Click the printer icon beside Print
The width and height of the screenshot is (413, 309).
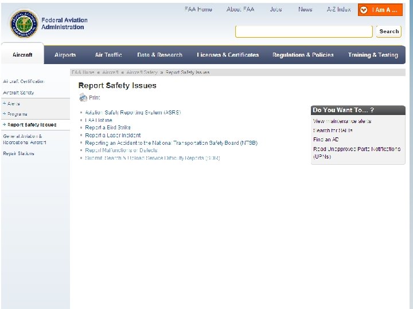point(83,97)
